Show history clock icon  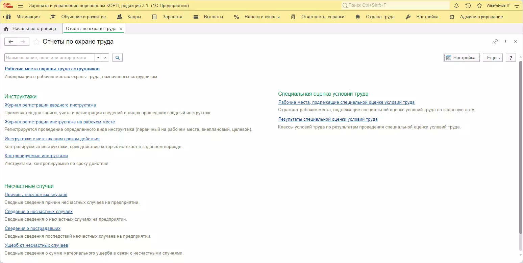click(468, 5)
